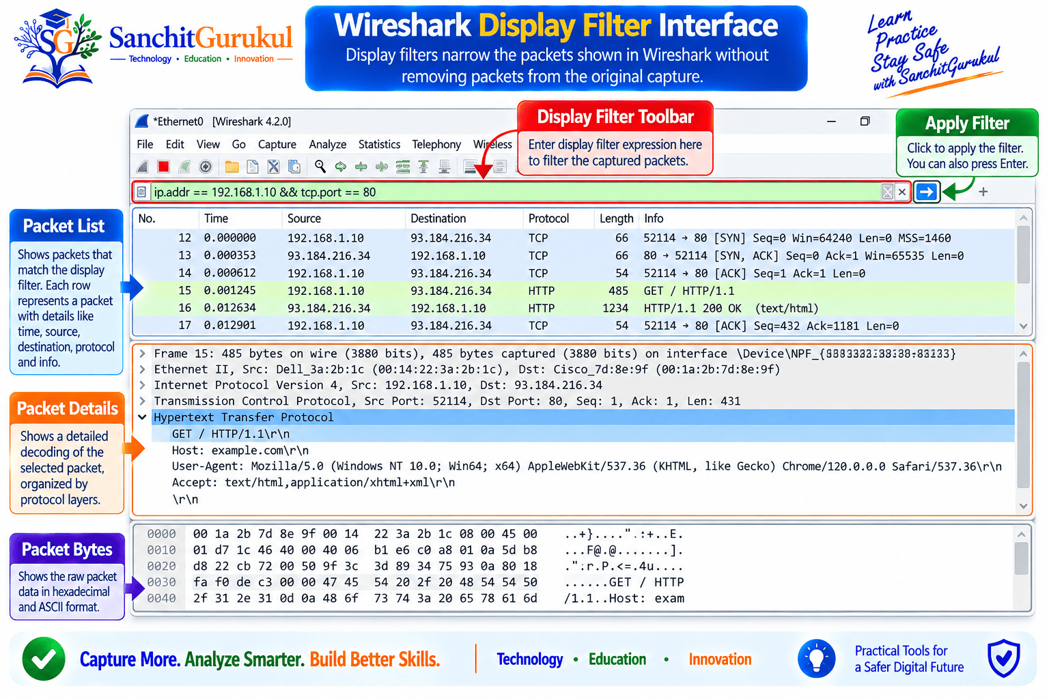The width and height of the screenshot is (1049, 699).
Task: Click the Info column header
Action: 827,218
